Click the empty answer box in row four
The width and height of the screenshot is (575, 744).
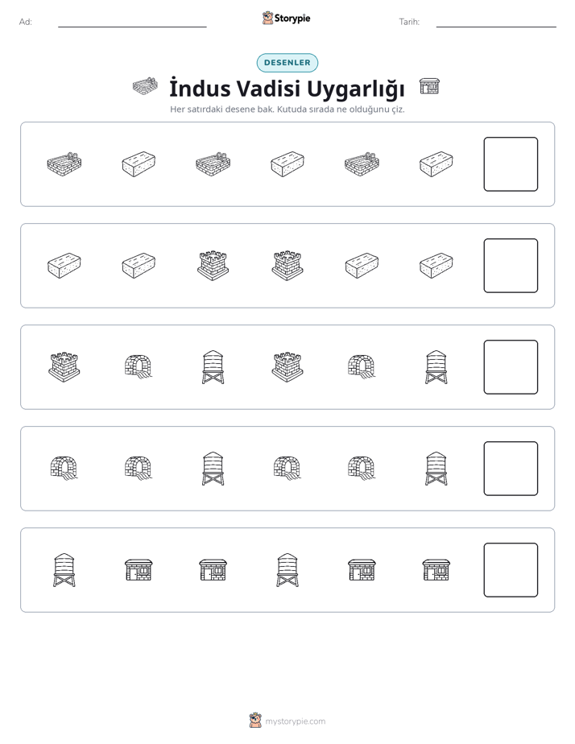[x=511, y=469]
